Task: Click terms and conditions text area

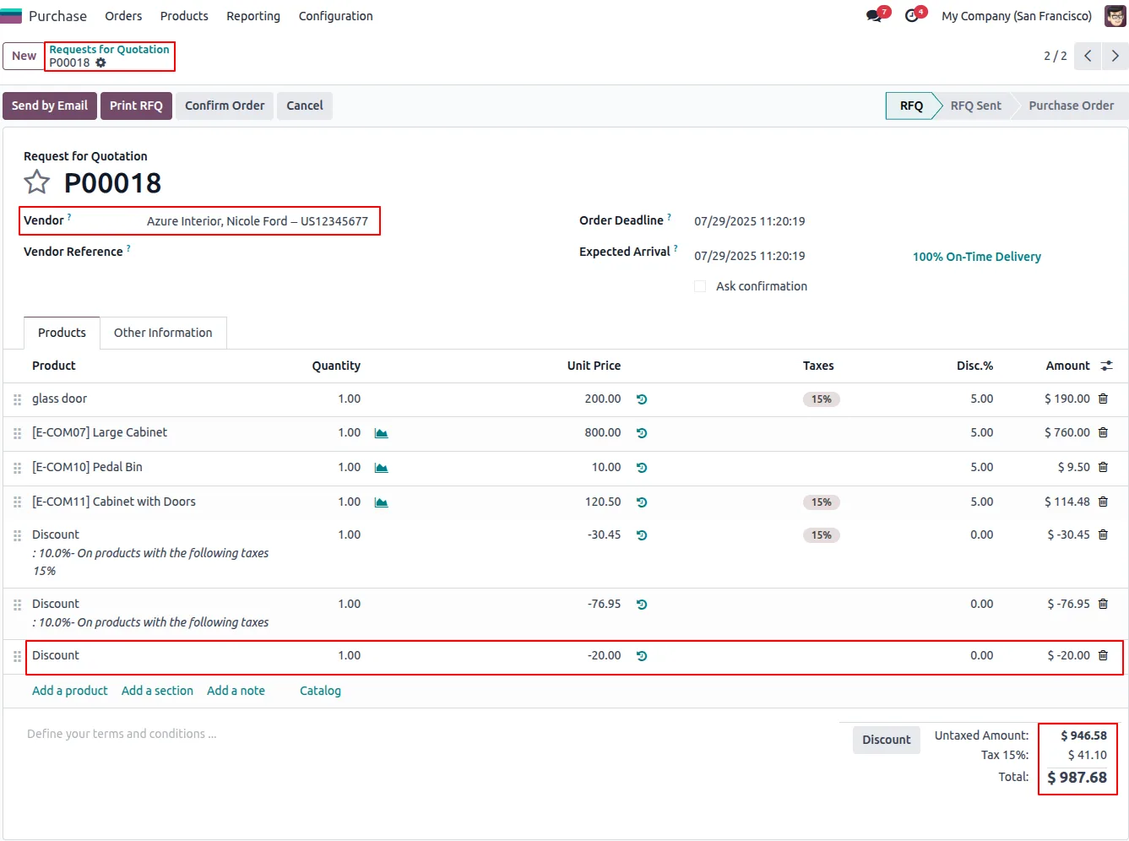Action: click(122, 734)
